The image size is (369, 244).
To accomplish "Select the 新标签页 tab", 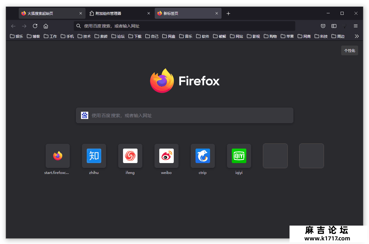I will [x=188, y=13].
